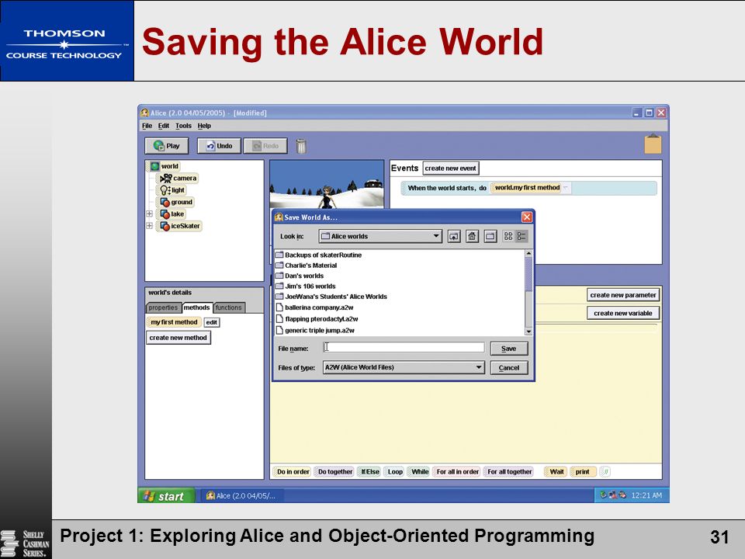The width and height of the screenshot is (745, 559).
Task: Open the Help menu
Action: coord(204,126)
